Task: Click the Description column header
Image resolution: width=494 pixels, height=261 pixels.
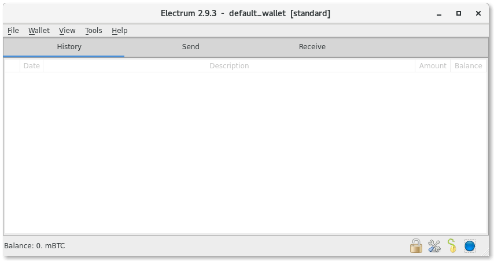Action: pyautogui.click(x=229, y=65)
